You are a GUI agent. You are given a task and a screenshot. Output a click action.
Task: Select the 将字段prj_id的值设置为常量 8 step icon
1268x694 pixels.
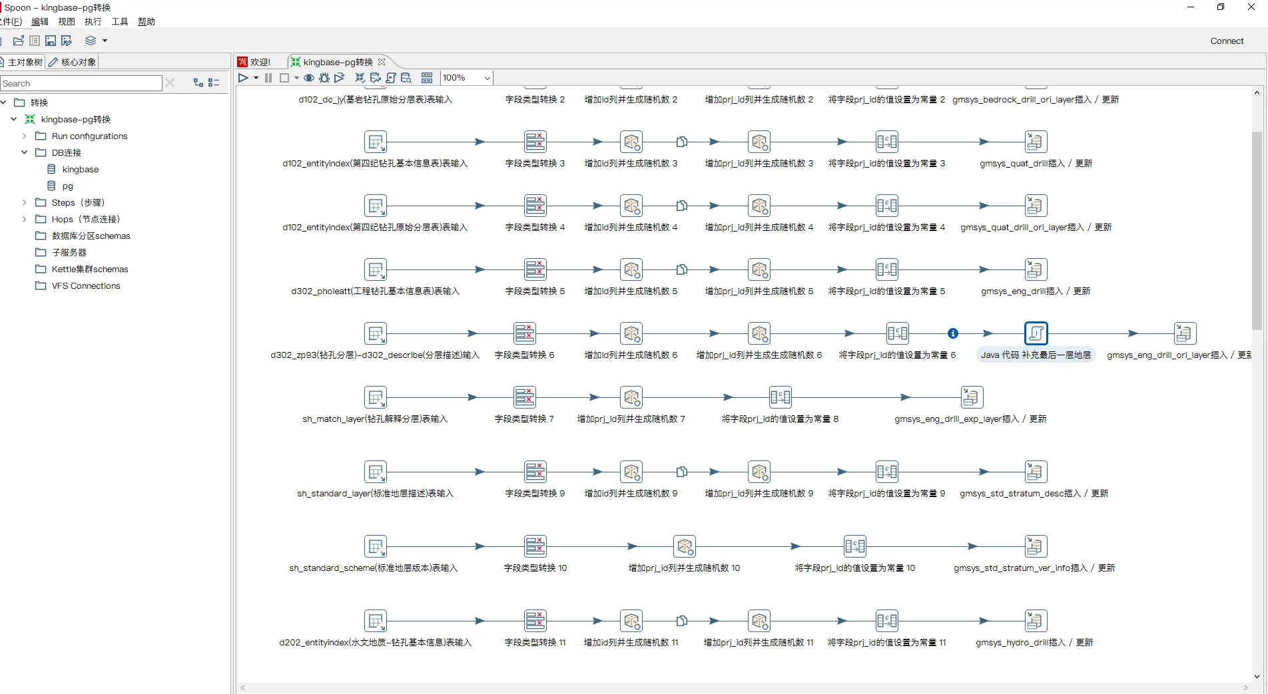[781, 397]
